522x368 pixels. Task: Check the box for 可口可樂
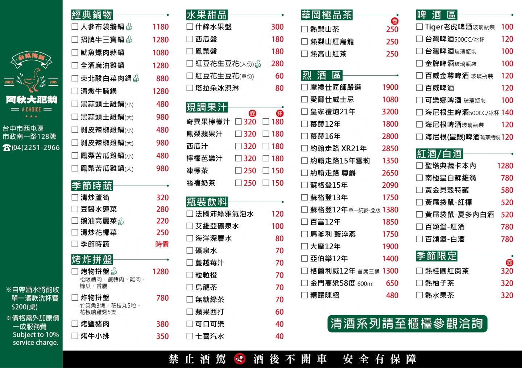(x=190, y=324)
